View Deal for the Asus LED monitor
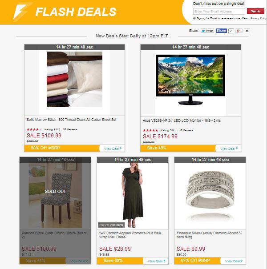The width and height of the screenshot is (267, 269). [228, 149]
